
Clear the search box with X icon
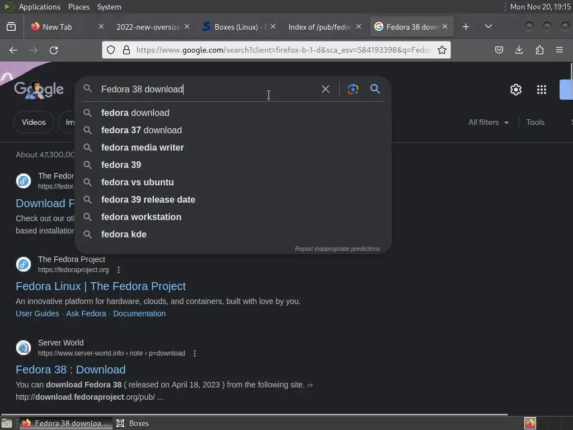(325, 89)
